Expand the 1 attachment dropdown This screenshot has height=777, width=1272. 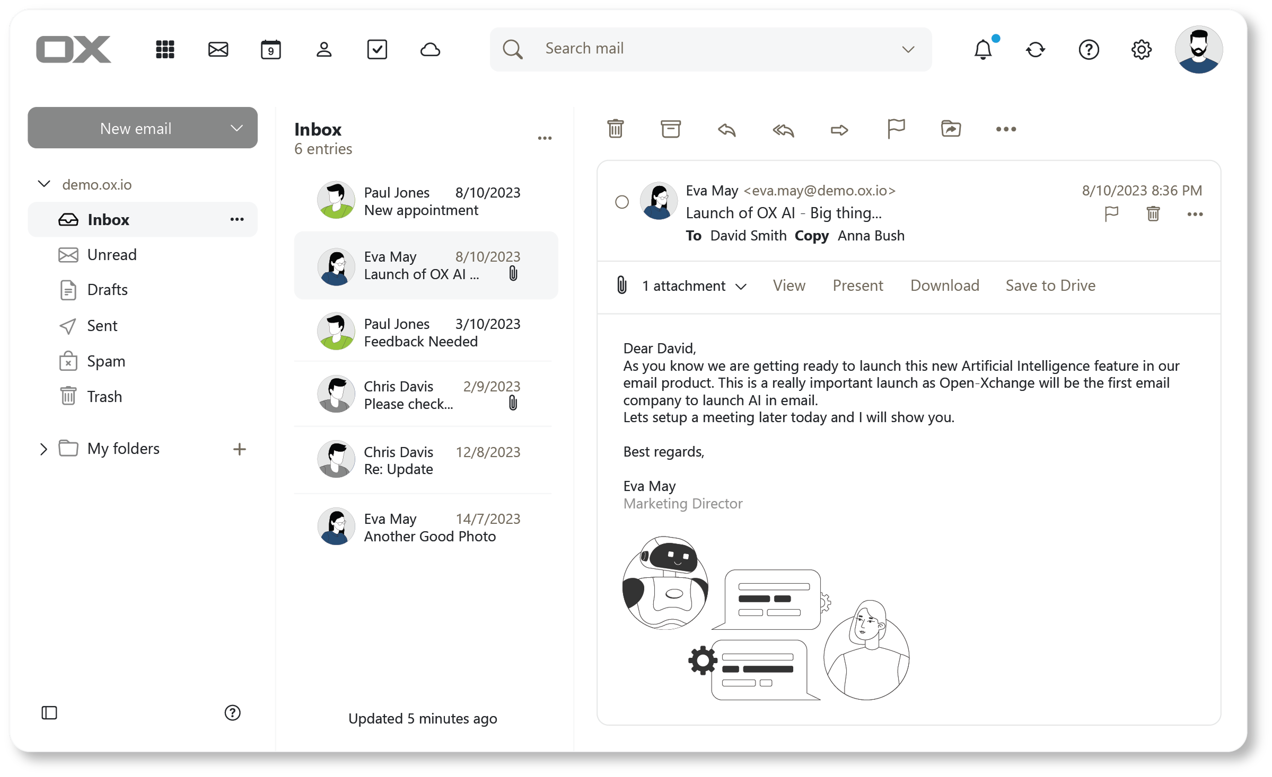(x=741, y=287)
